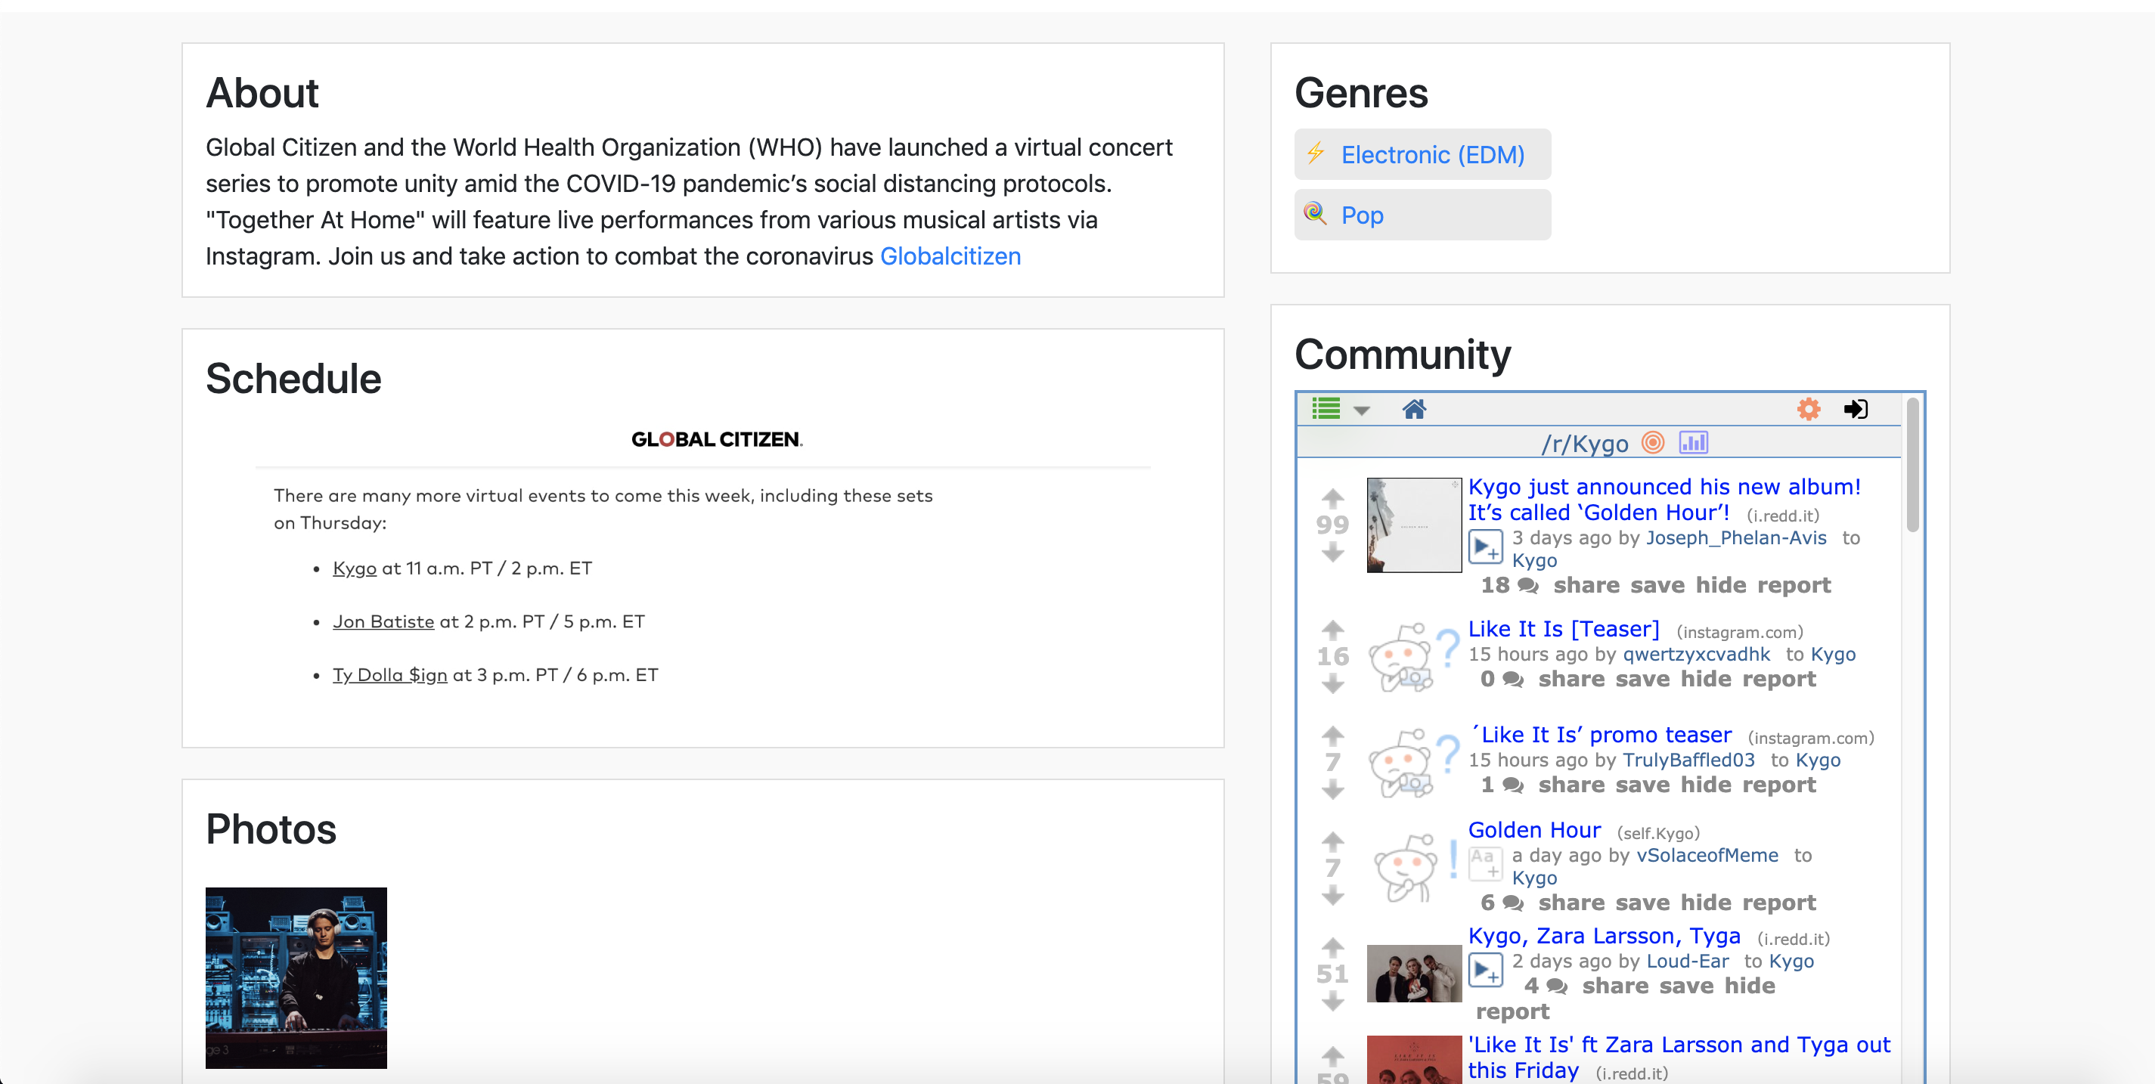The image size is (2155, 1084).
Task: Click the login arrow icon
Action: [x=1856, y=409]
